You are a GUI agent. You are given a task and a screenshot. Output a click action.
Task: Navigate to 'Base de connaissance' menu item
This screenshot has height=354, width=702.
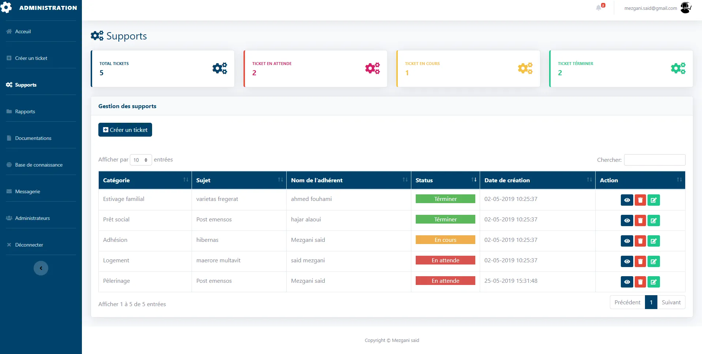[x=39, y=165]
